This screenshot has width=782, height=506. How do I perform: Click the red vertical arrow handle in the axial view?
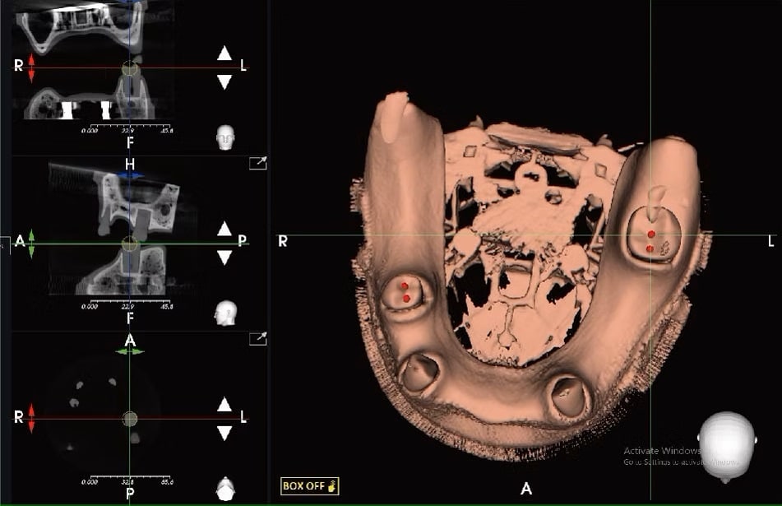coord(31,418)
